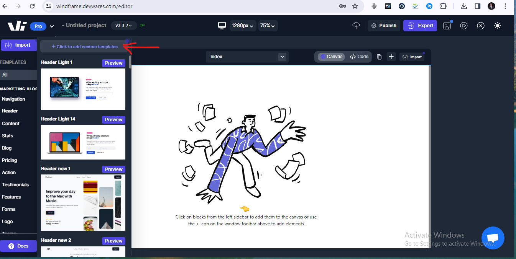The width and height of the screenshot is (516, 259).
Task: Toggle light/dark theme sun icon
Action: click(x=498, y=26)
